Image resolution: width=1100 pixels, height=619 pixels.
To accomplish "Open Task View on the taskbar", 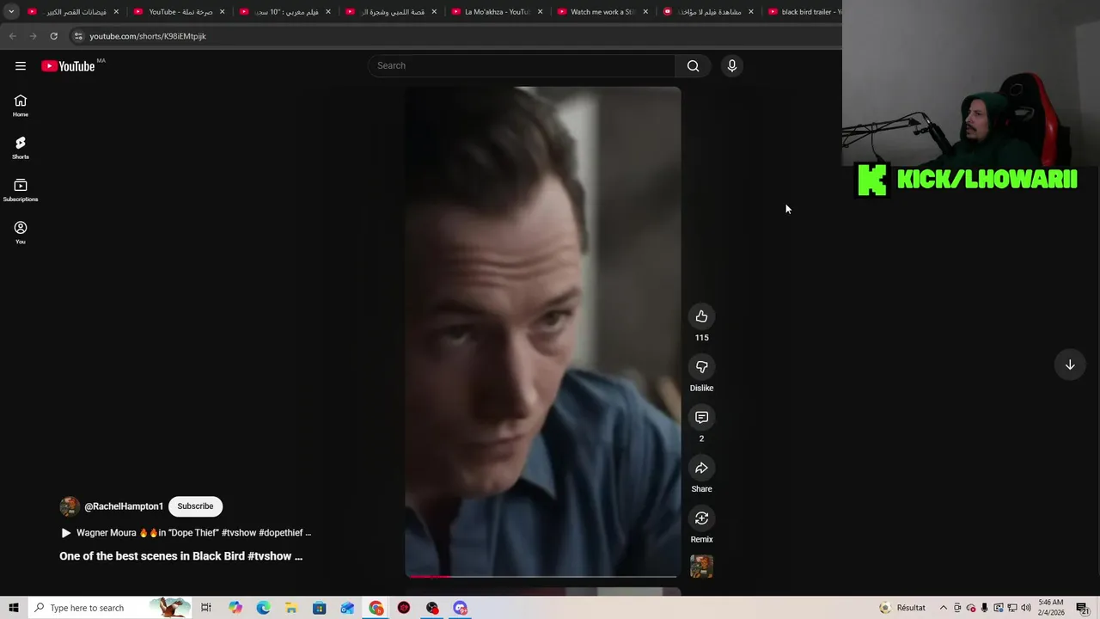I will [x=206, y=608].
